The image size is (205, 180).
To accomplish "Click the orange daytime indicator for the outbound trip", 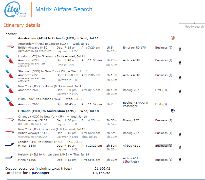I will [173, 38].
